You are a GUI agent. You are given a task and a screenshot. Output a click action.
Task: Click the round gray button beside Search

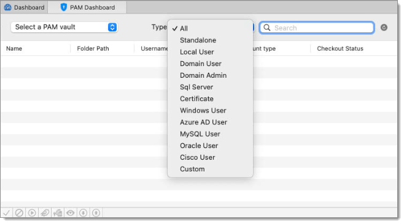[x=384, y=28]
